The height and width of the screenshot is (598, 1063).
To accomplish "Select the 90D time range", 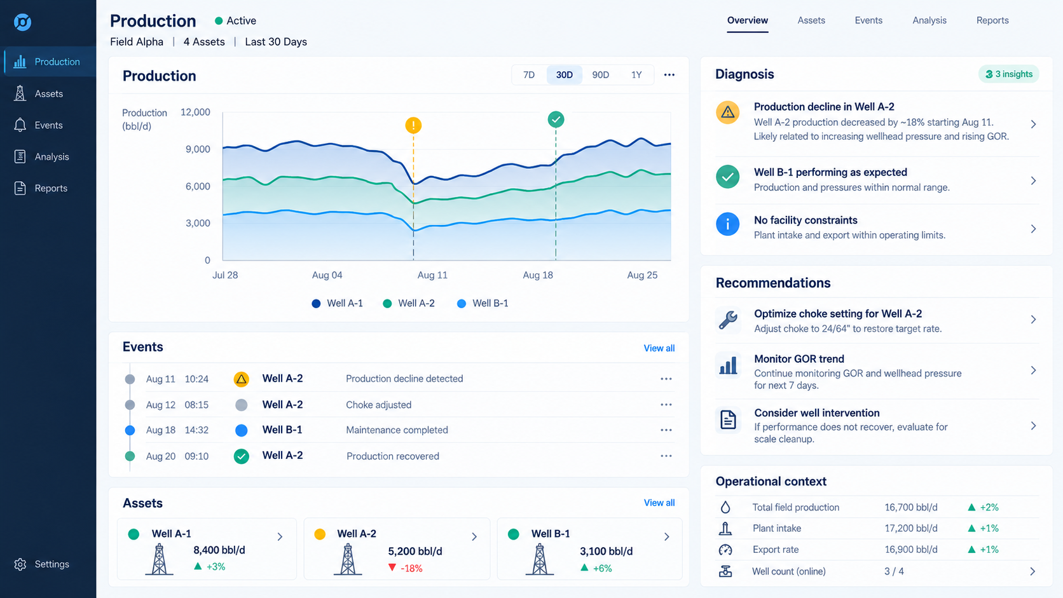I will pyautogui.click(x=601, y=75).
